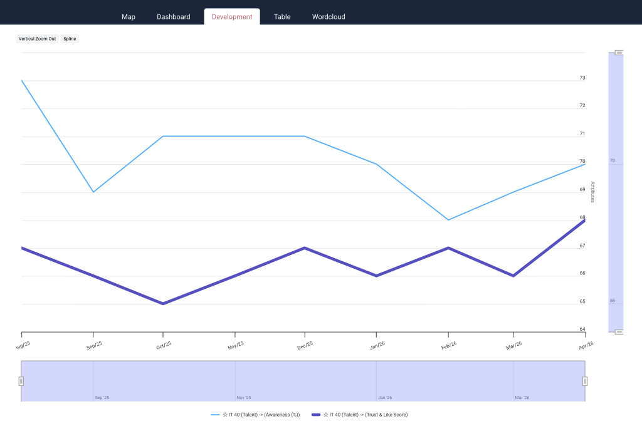Select the Table tab

pyautogui.click(x=282, y=17)
